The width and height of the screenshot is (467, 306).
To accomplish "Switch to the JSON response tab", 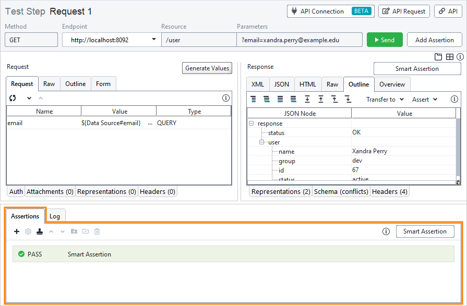I will tap(281, 84).
